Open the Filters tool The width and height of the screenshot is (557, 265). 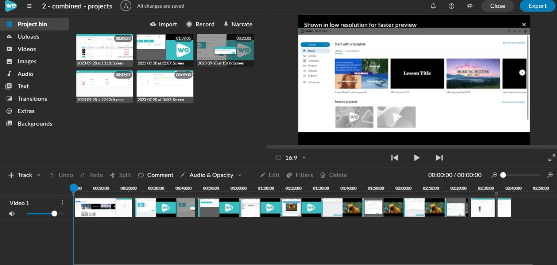pos(300,175)
